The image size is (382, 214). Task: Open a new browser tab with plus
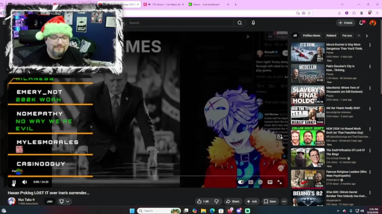[236, 4]
